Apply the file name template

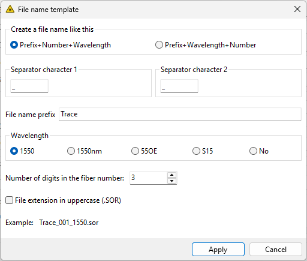point(218,250)
